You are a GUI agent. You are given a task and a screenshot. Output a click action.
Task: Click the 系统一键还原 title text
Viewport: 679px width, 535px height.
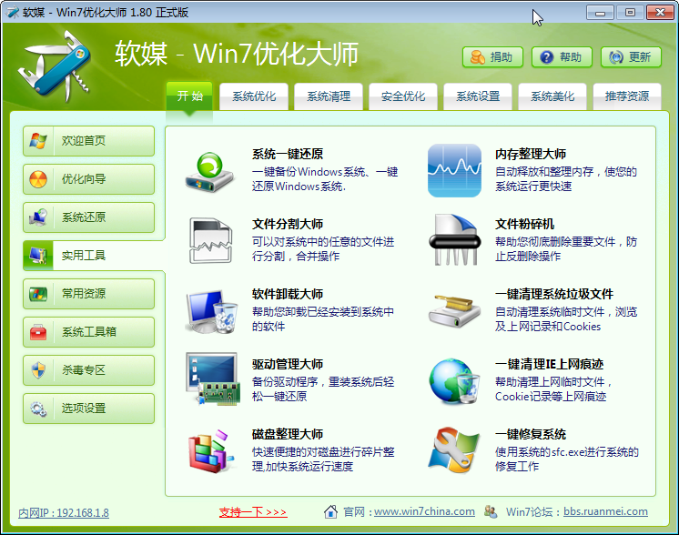click(288, 154)
